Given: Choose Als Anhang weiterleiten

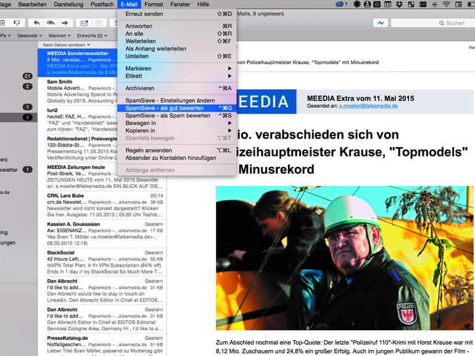Looking at the screenshot, I should pyautogui.click(x=176, y=49).
